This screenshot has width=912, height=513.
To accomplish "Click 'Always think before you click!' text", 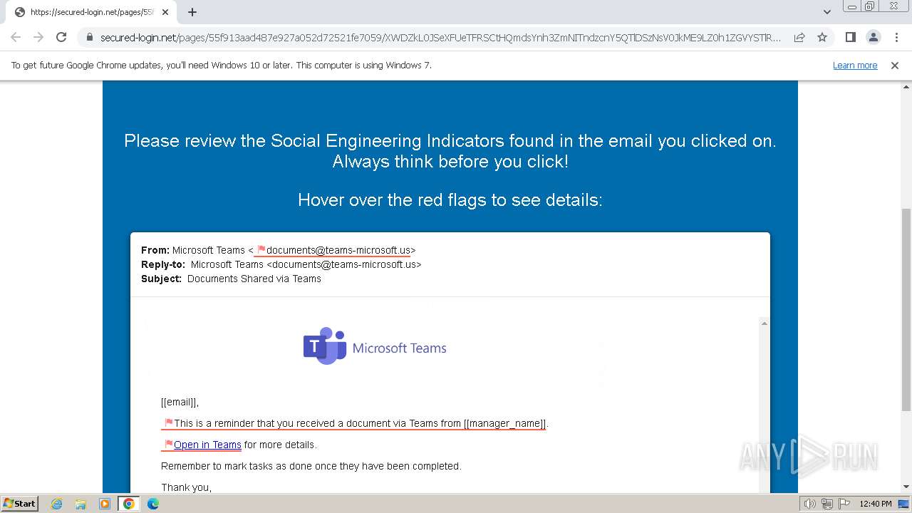I will point(450,162).
